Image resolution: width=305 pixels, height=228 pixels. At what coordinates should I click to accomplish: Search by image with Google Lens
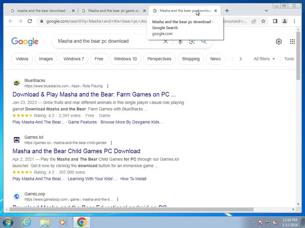pyautogui.click(x=192, y=41)
